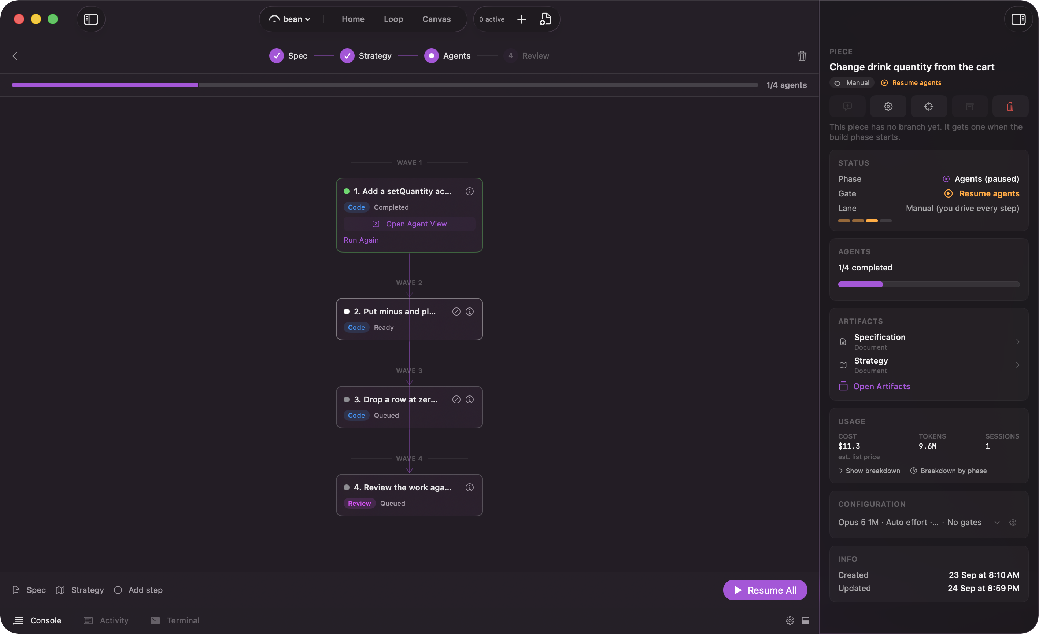Click the $11.3 cost value

click(x=849, y=446)
